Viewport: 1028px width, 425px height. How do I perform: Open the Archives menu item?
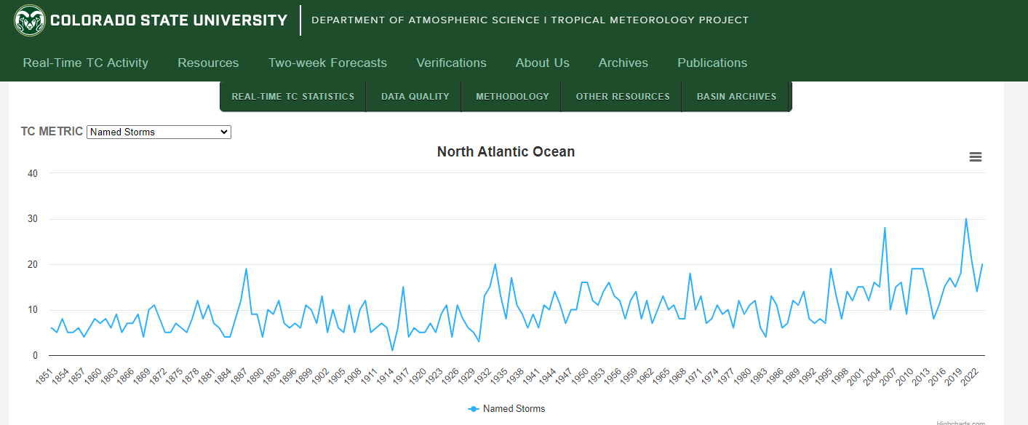point(623,63)
